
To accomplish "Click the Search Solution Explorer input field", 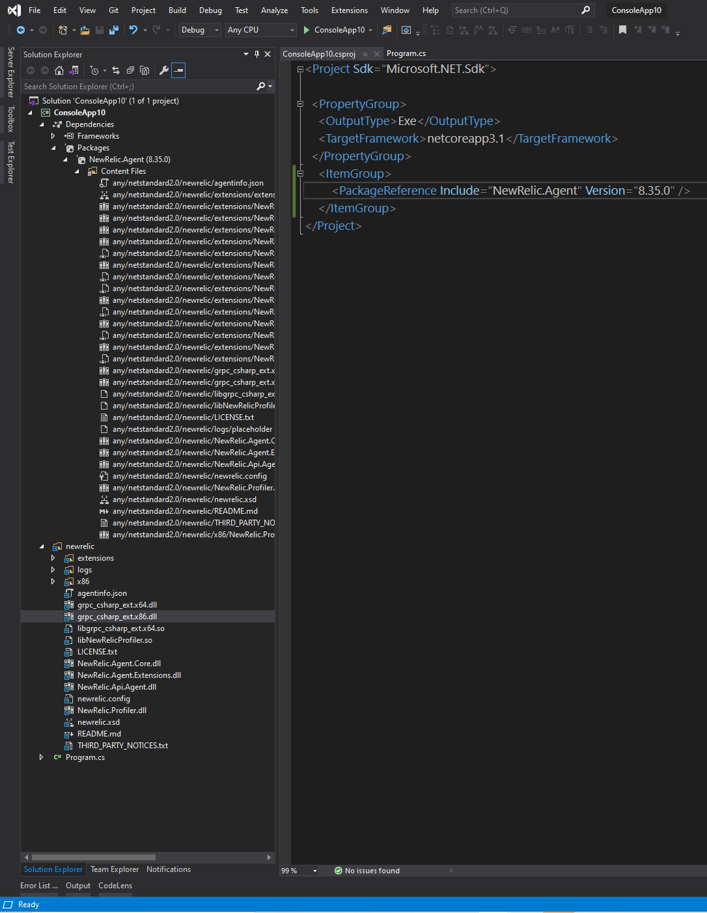I will pos(139,86).
